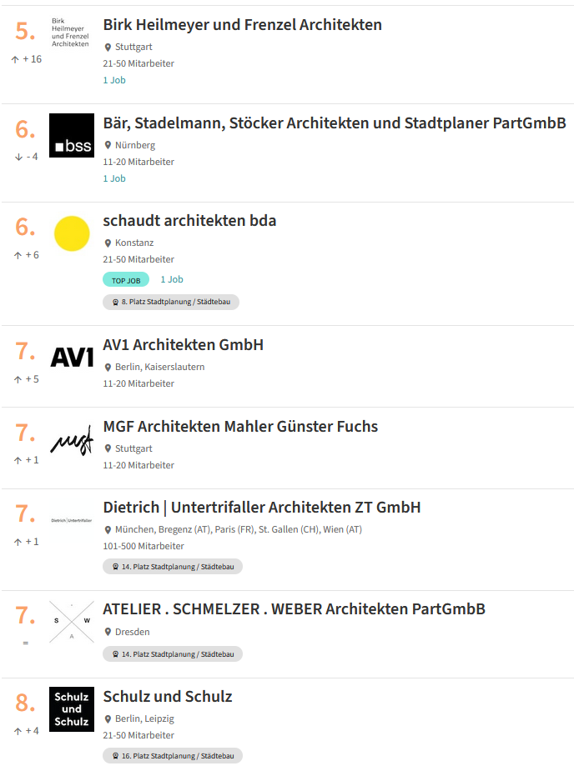Open the bss black square logo

point(72,136)
